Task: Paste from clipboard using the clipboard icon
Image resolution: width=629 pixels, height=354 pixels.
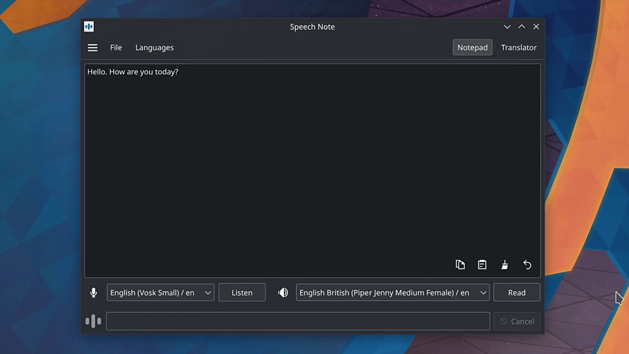Action: (482, 265)
